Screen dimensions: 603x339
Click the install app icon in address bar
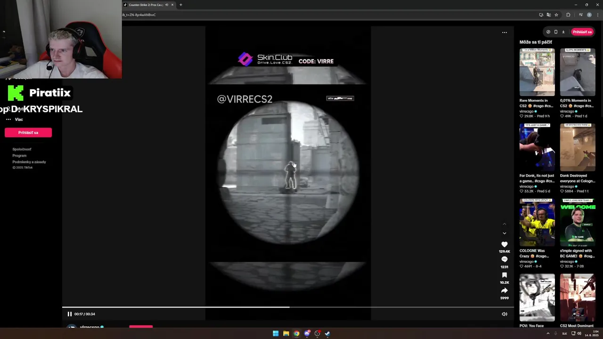coord(541,15)
